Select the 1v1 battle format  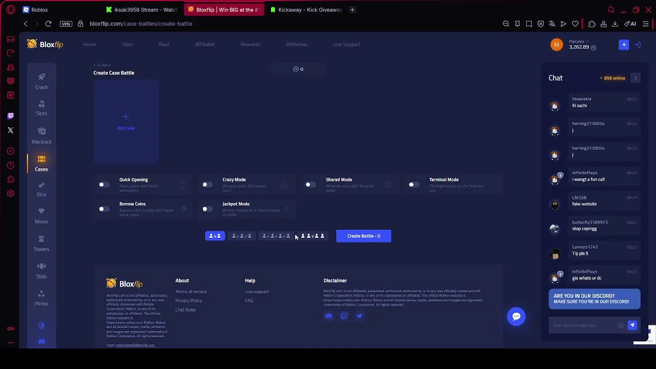(215, 236)
